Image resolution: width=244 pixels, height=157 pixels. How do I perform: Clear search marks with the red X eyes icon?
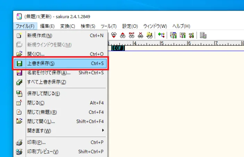[x=140, y=35]
